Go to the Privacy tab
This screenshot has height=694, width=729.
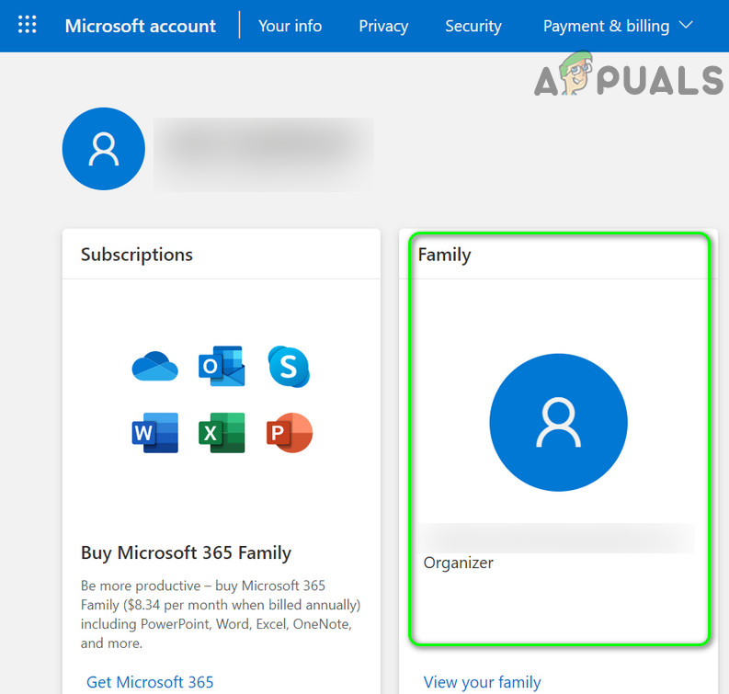[x=383, y=26]
